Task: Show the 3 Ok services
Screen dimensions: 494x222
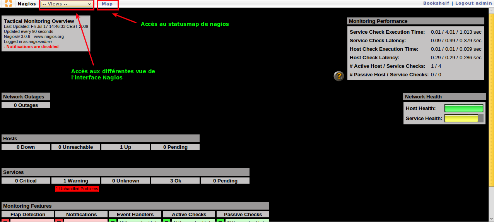Action: [x=176, y=181]
